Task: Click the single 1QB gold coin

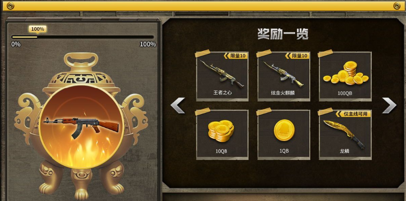Action: tap(284, 130)
